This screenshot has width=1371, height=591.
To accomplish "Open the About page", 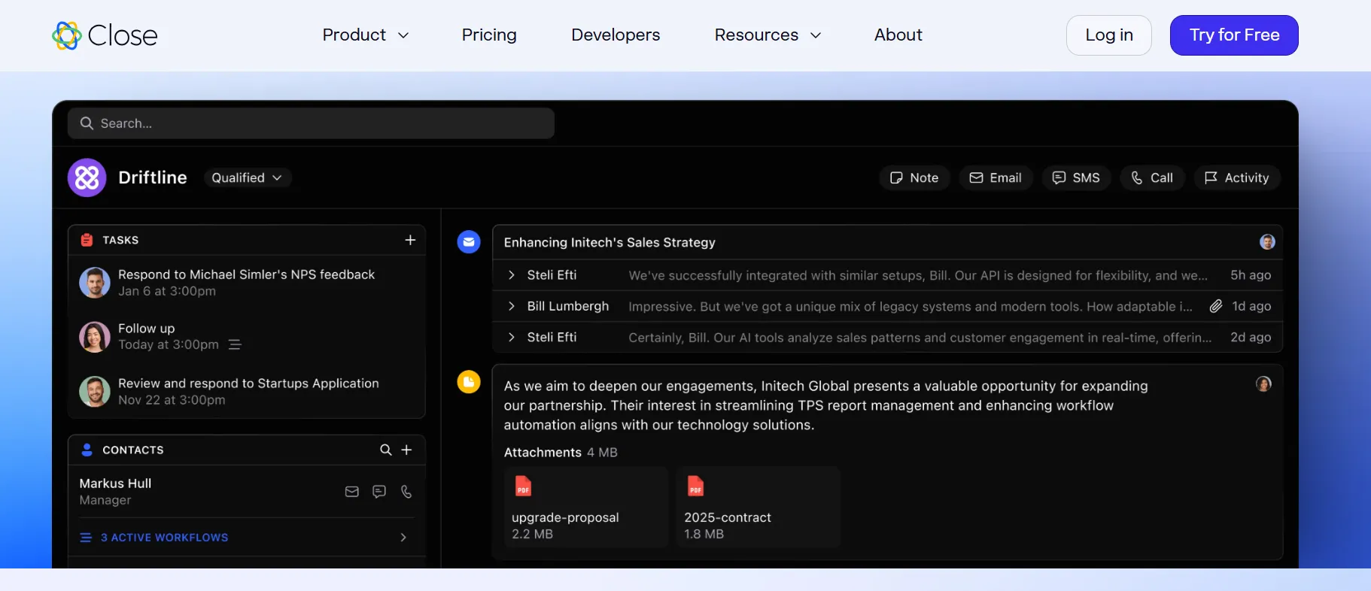I will [898, 35].
